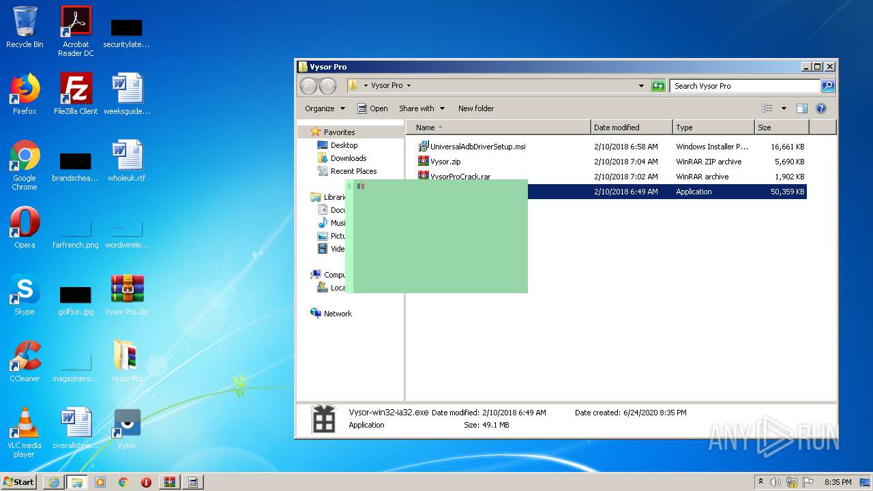Click New folder in the toolbar
The width and height of the screenshot is (873, 491).
click(476, 108)
